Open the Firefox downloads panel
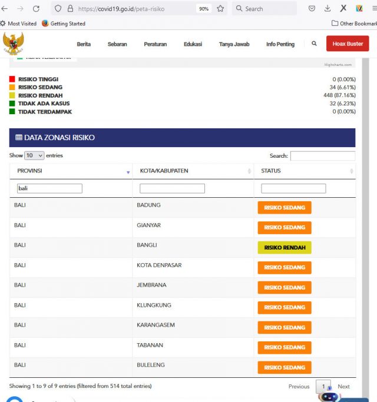Viewport: 377px width, 402px height. click(x=328, y=9)
